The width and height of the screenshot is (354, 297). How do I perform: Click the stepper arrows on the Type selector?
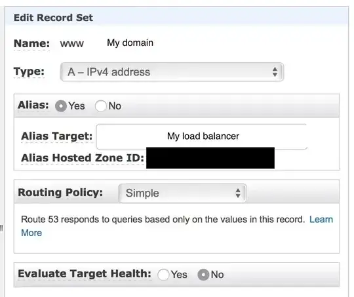[275, 72]
